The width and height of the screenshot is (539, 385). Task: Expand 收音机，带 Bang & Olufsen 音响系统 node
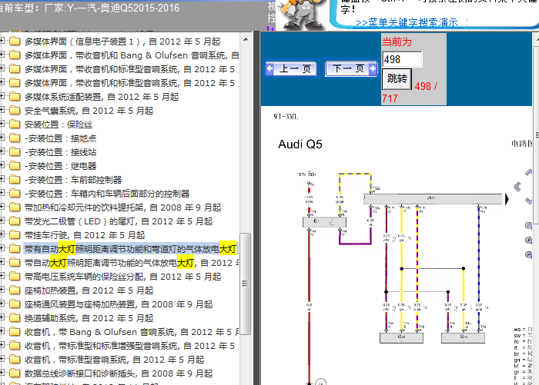click(x=2, y=332)
